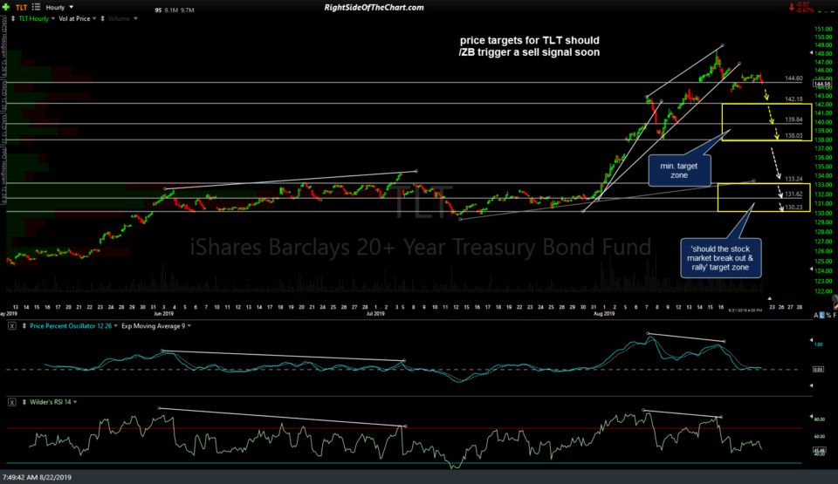Screen dimensions: 838x484
Task: Click the green plus add-symbol icon
Action: pos(6,7)
